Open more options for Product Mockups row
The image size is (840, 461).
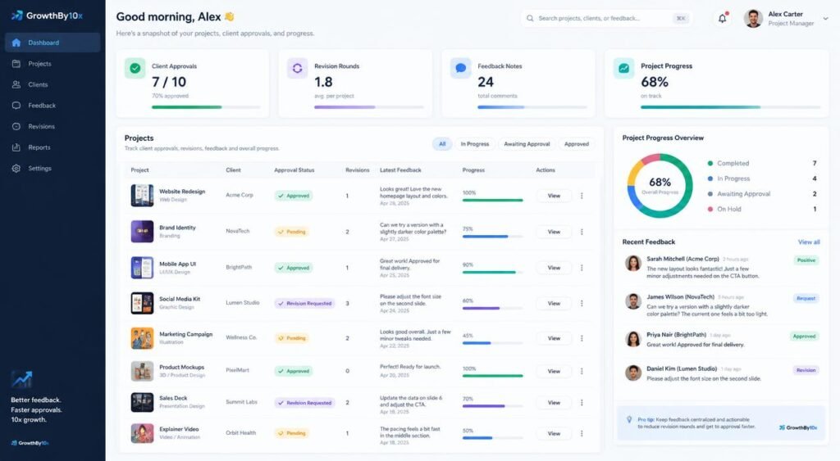point(582,371)
